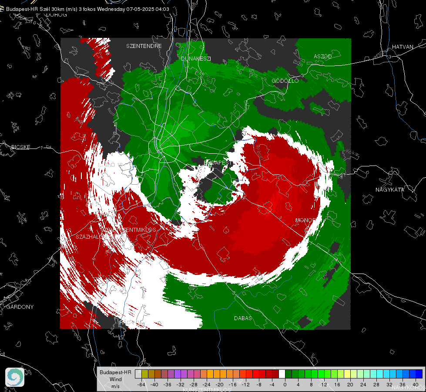Click the BICSKE city label
The image size is (426, 392).
click(x=20, y=147)
